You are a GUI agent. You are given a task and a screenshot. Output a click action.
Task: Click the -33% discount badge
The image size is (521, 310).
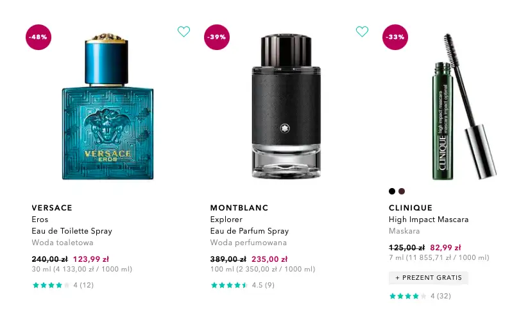[395, 37]
